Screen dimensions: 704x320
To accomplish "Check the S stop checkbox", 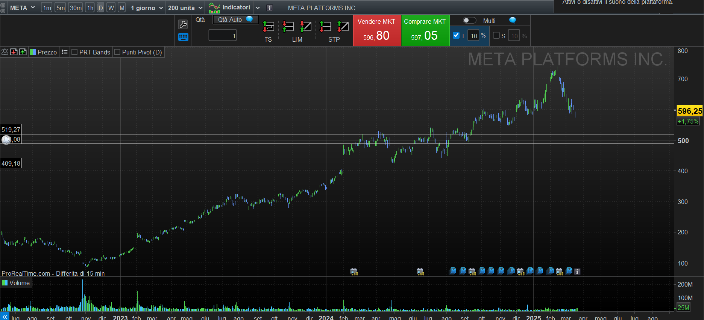I will [x=496, y=35].
